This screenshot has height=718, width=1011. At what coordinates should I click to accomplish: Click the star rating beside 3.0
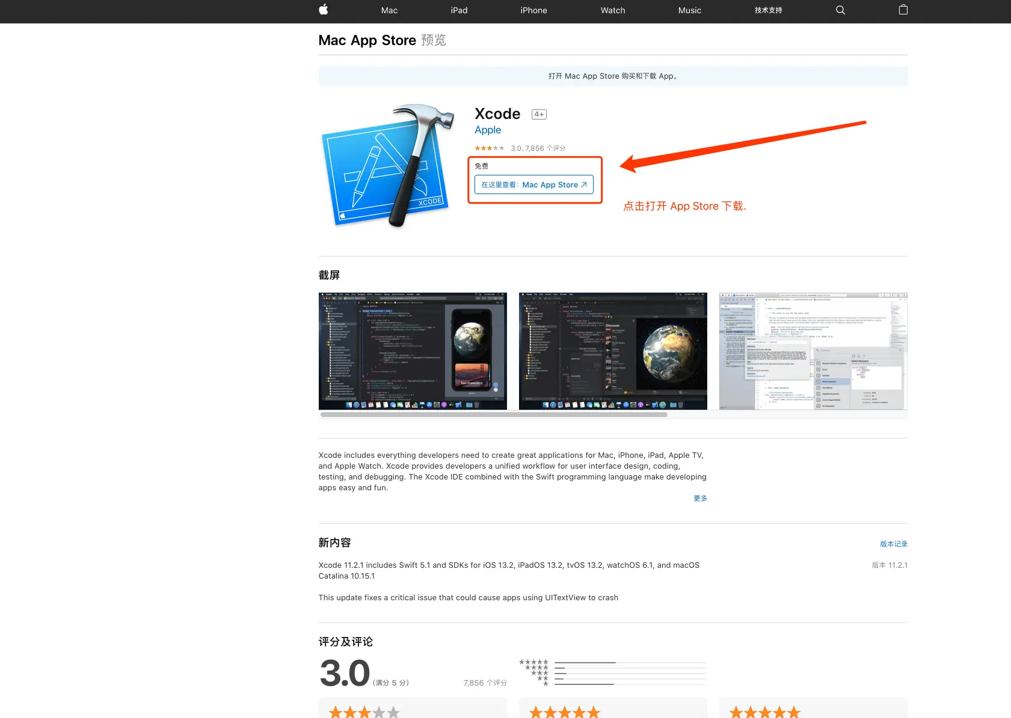(490, 148)
